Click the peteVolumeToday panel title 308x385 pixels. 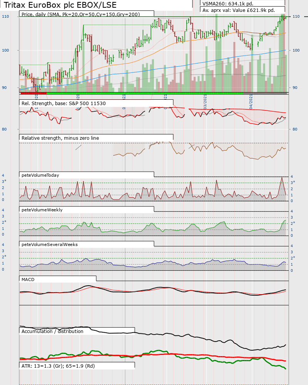(40, 175)
